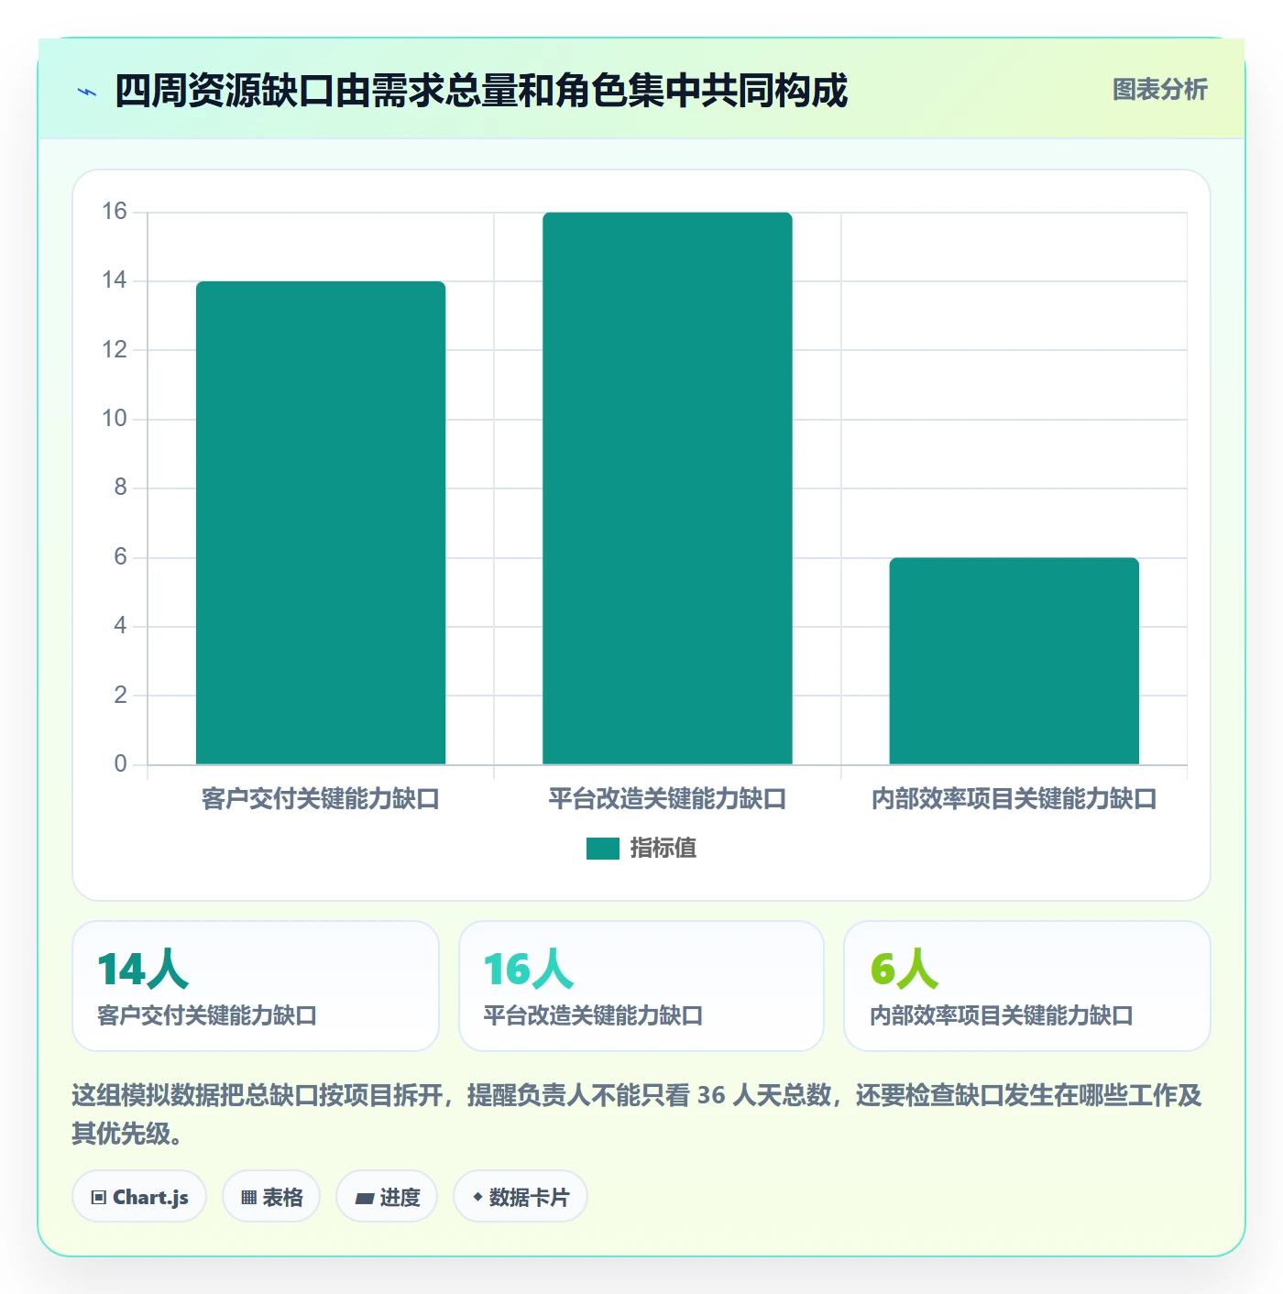Click the x-axis label 平台改造关键能力缺口

click(667, 799)
